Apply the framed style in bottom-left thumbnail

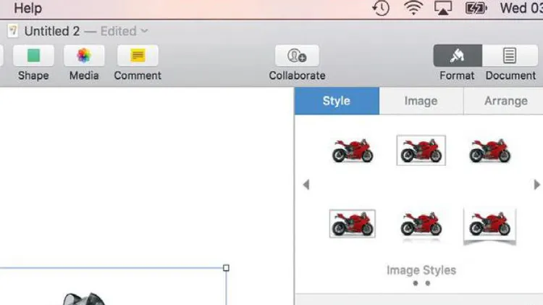pos(353,224)
